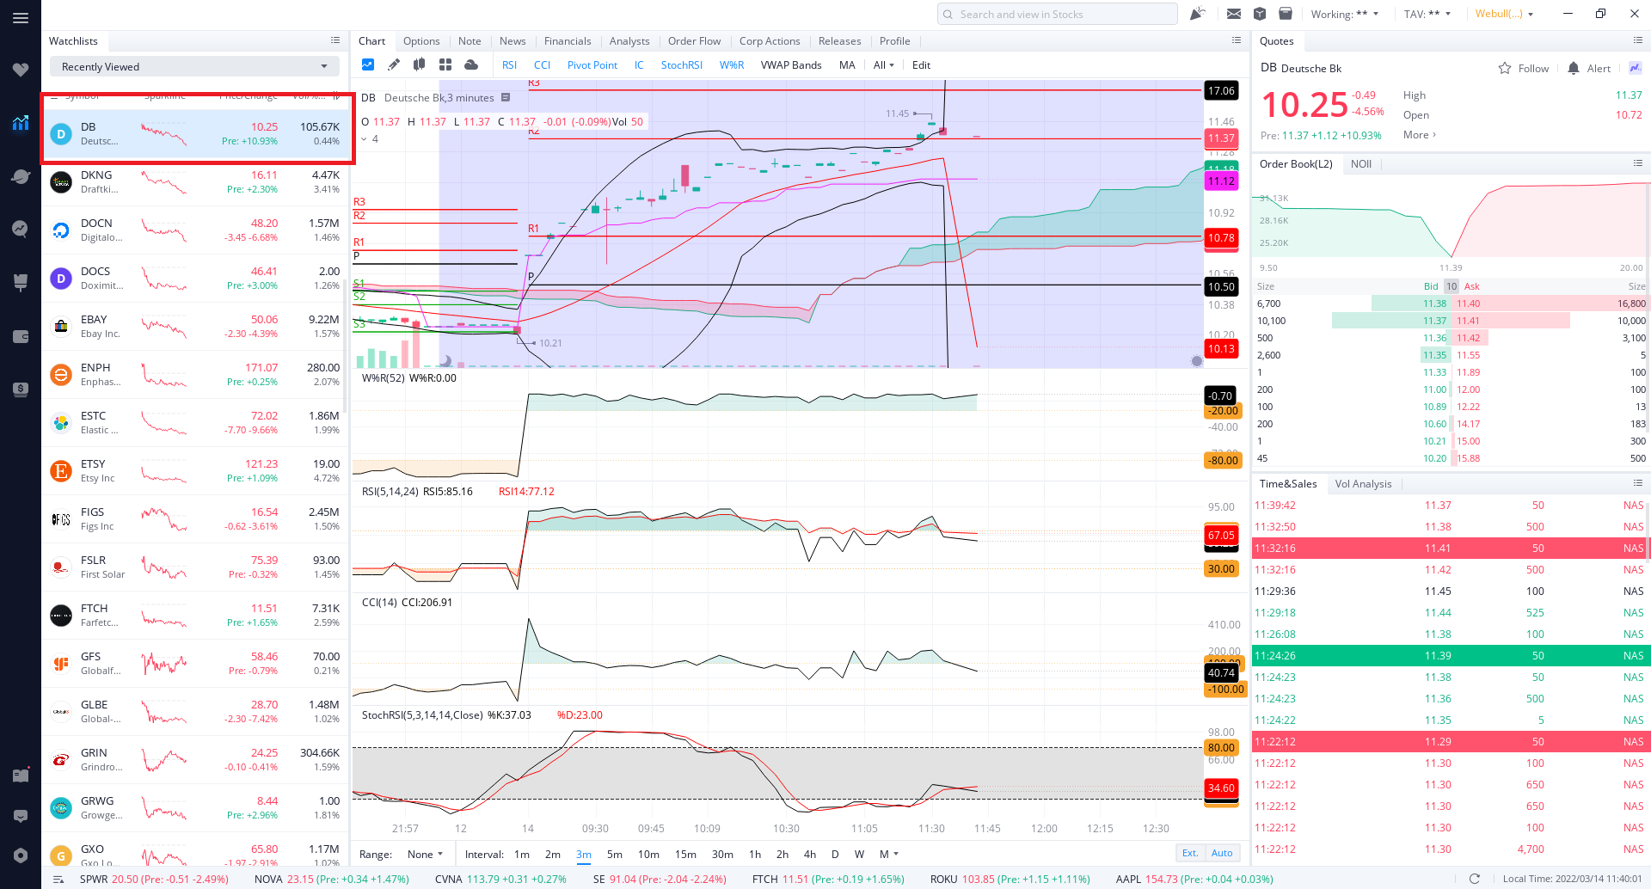Screen dimensions: 1651x889
Task: Open the Quotes panel list menu icon
Action: pos(1638,40)
